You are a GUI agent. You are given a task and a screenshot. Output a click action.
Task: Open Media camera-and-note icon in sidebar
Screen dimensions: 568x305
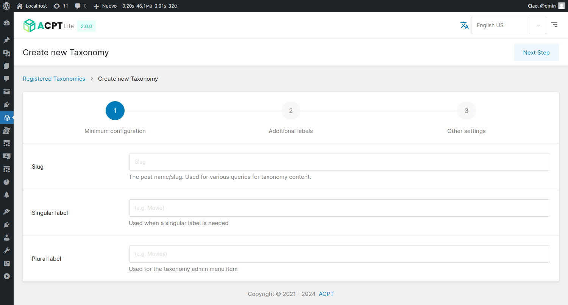[x=6, y=53]
